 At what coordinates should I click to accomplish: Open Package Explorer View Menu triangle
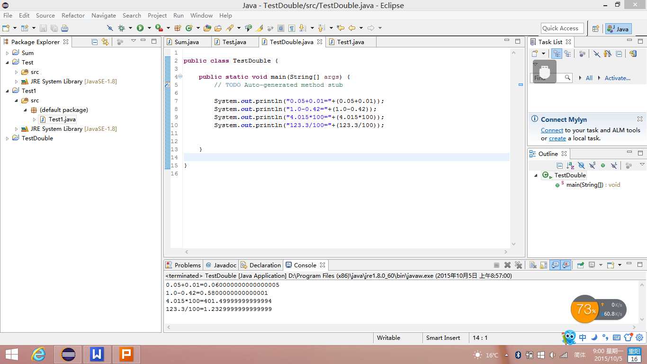[x=134, y=41]
